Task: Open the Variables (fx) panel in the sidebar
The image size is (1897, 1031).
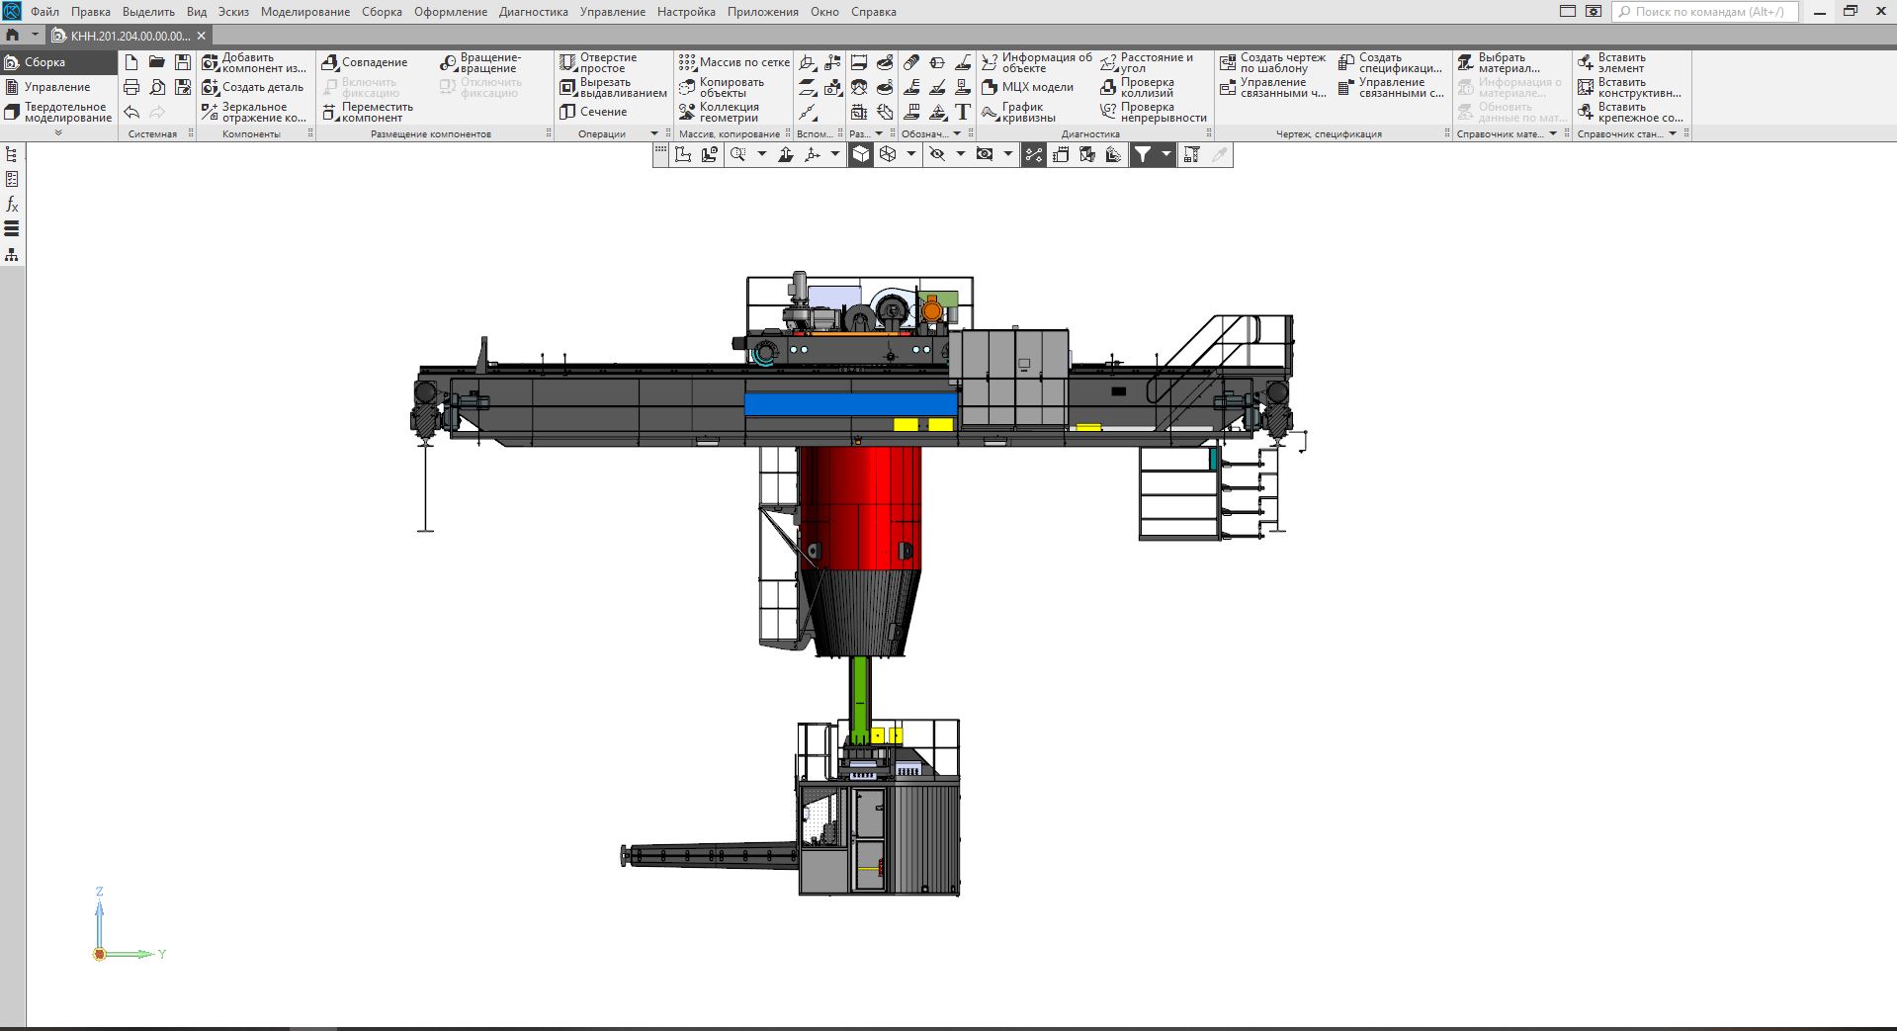Action: pos(12,205)
